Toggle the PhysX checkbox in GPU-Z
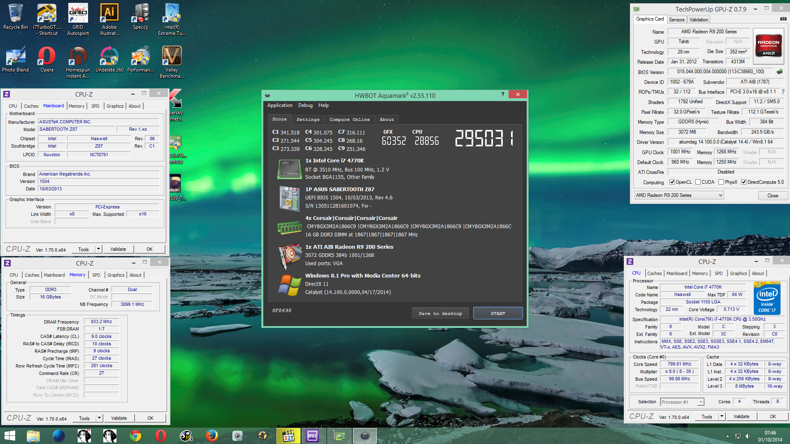Viewport: 790px width, 444px height. (721, 182)
